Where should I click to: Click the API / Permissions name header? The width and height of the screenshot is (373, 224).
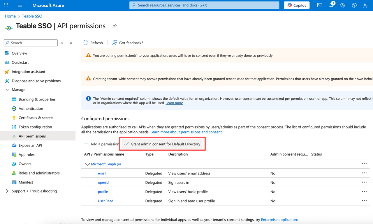(104, 154)
